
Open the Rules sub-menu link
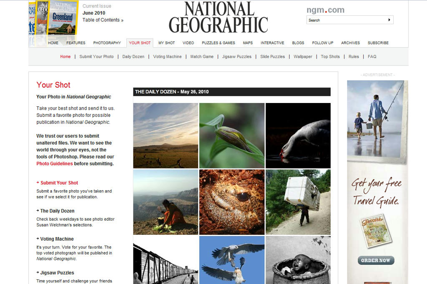tap(354, 57)
